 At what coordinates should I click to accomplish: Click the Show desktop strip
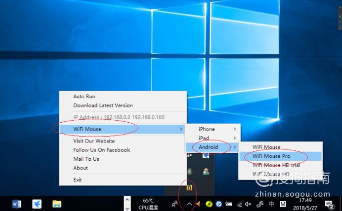click(x=341, y=204)
